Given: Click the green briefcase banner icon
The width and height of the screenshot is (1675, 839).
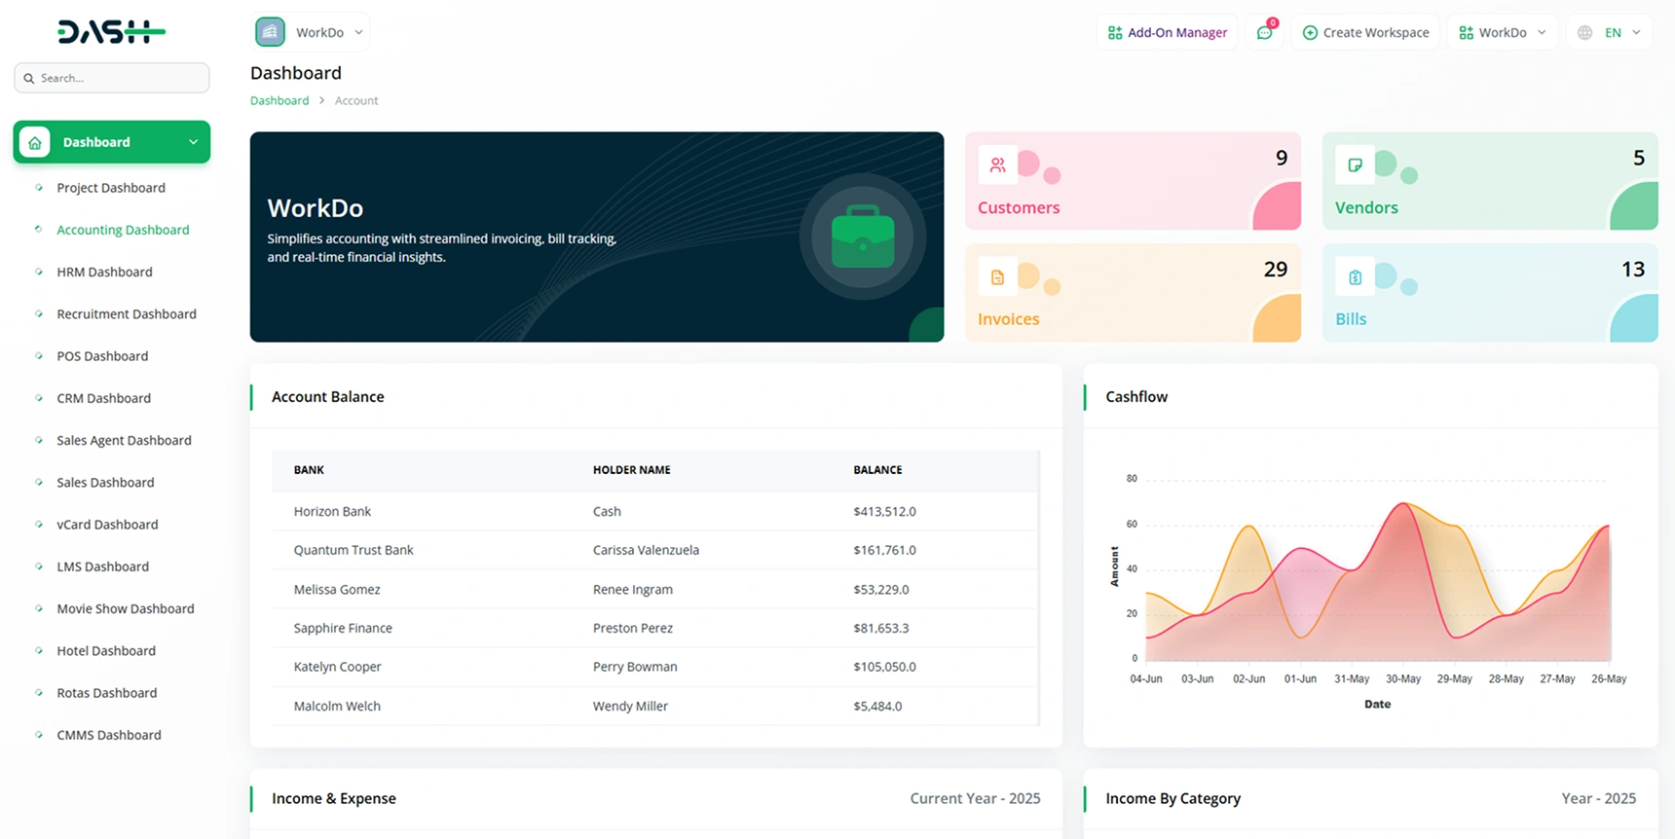Looking at the screenshot, I should click(862, 237).
